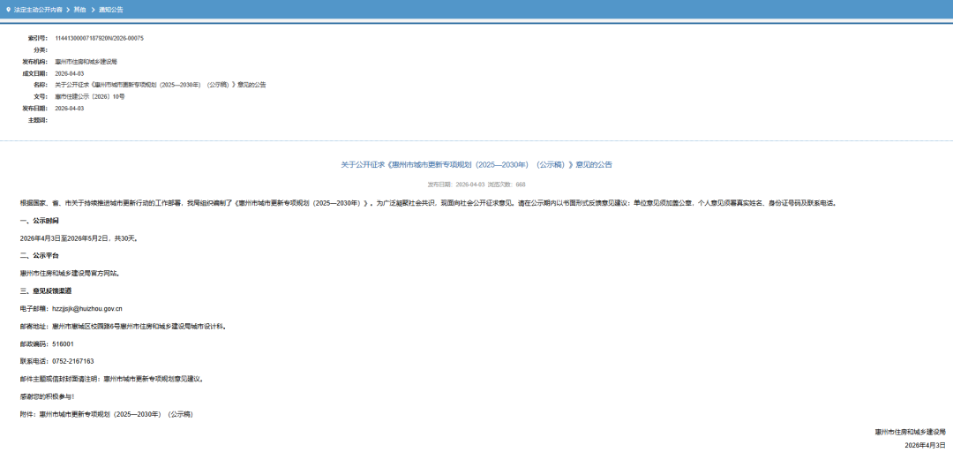Click the 发布日期 line beneath the blue heading
Image resolution: width=953 pixels, height=460 pixels.
(456, 184)
